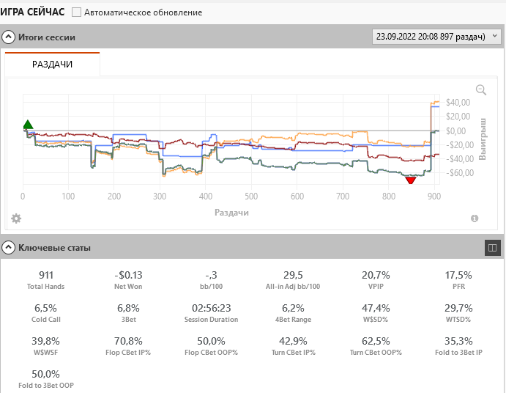Viewport: 506px width, 393px height.
Task: Open the session date dropdown
Action: tap(436, 36)
